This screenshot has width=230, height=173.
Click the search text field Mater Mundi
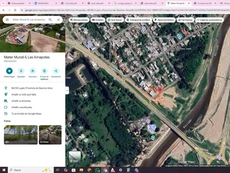29,20
